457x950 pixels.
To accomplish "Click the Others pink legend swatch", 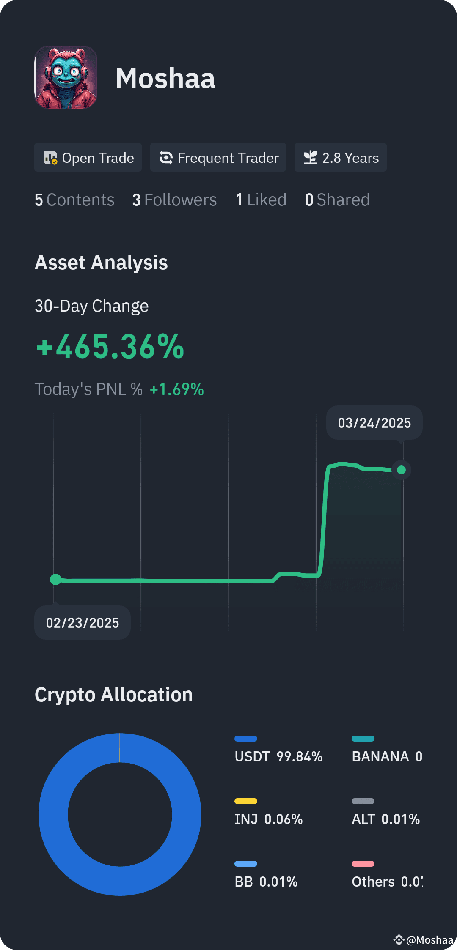I will [x=363, y=864].
